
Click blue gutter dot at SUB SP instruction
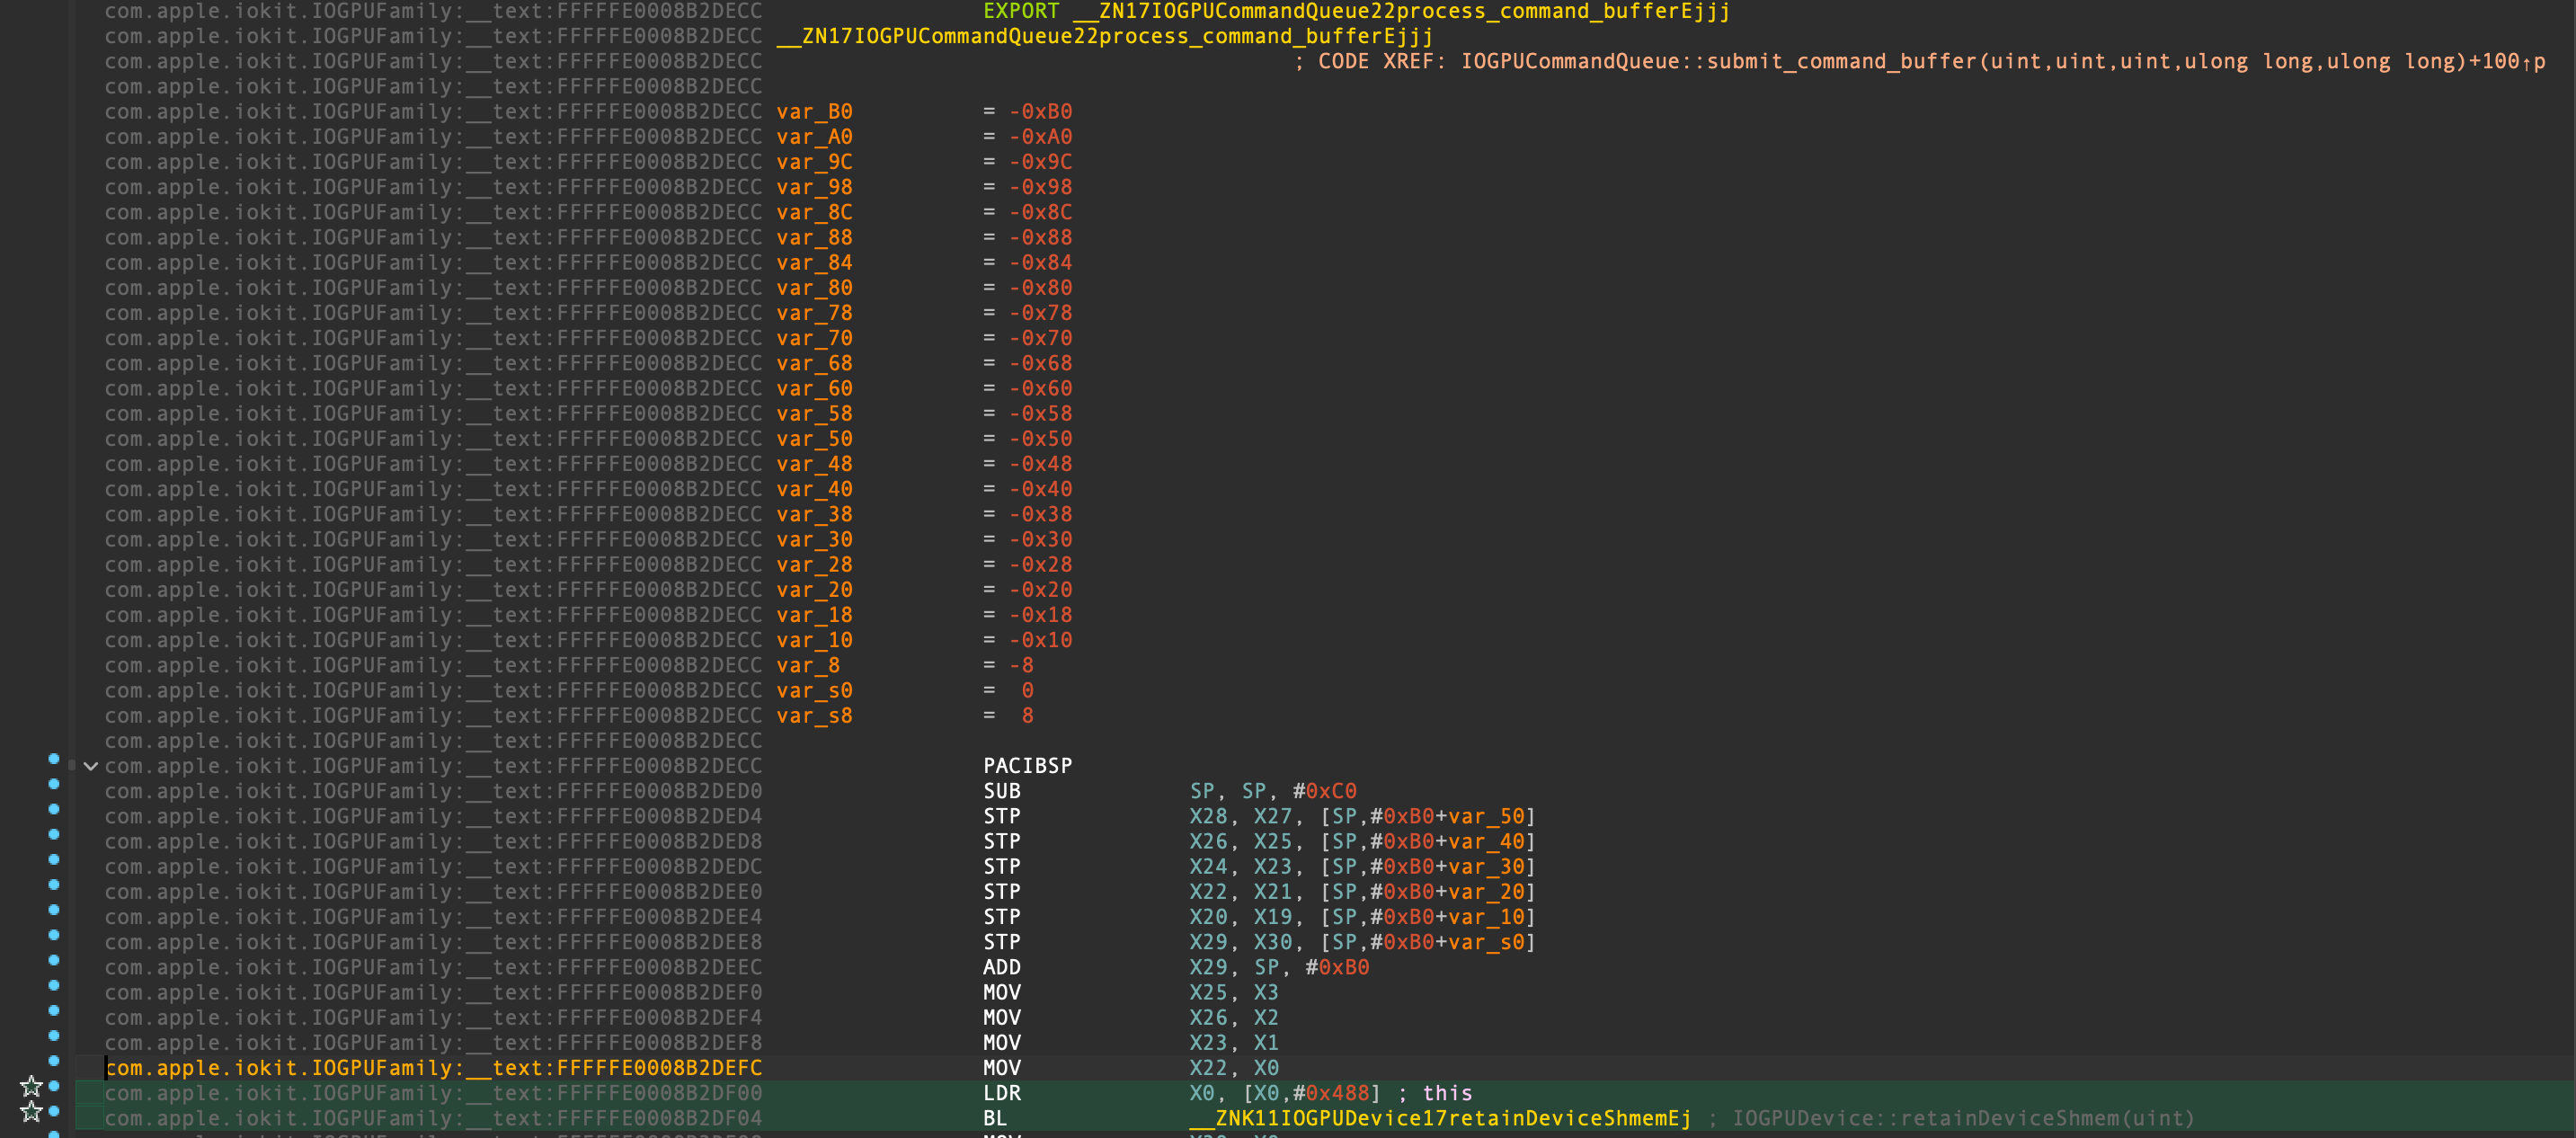[54, 784]
